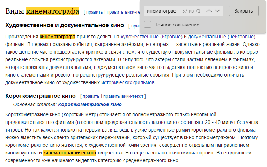Close the find bar with Закрыть

pyautogui.click(x=244, y=11)
